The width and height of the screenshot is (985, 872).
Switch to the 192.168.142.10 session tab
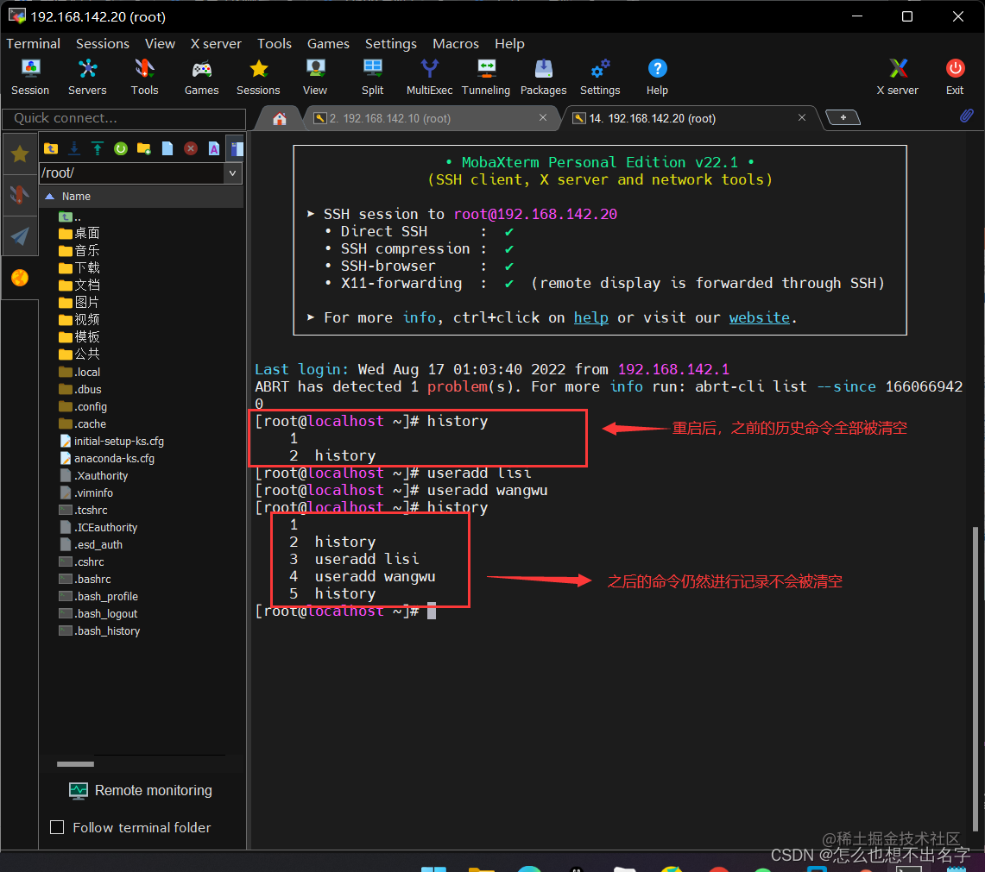[390, 118]
